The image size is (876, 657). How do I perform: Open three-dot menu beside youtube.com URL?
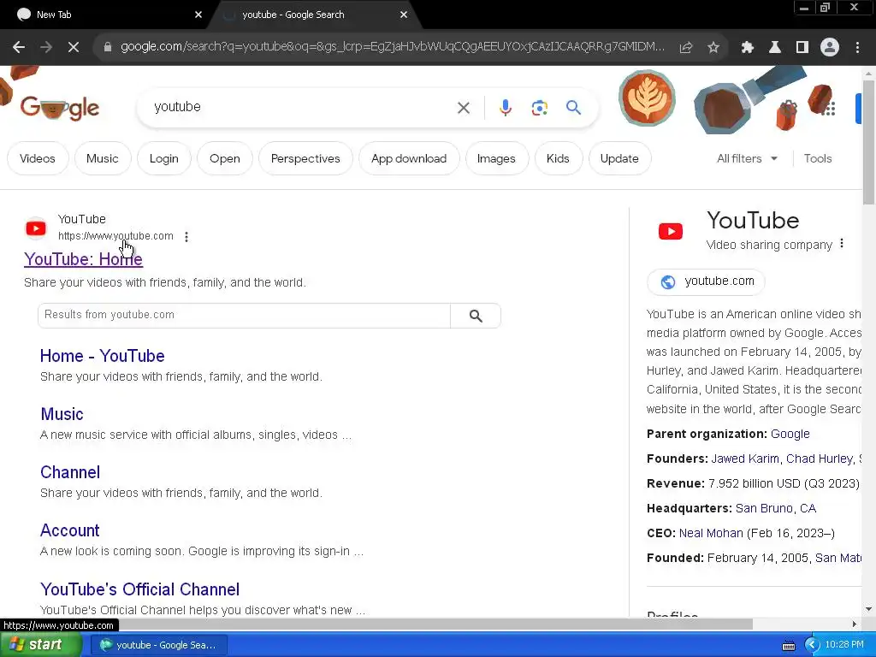pos(186,237)
